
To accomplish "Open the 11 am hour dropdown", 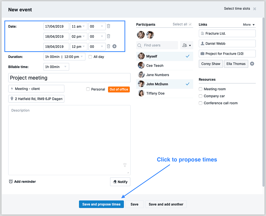I will click(79, 26).
